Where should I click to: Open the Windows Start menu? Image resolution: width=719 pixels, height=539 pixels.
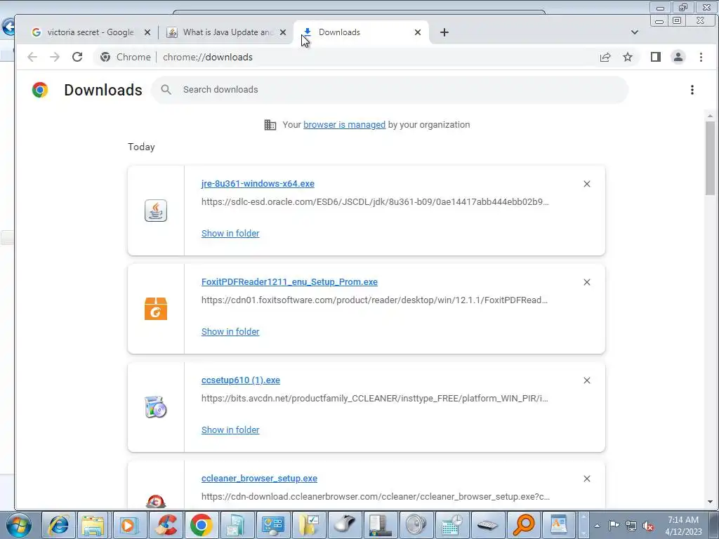pos(19,525)
